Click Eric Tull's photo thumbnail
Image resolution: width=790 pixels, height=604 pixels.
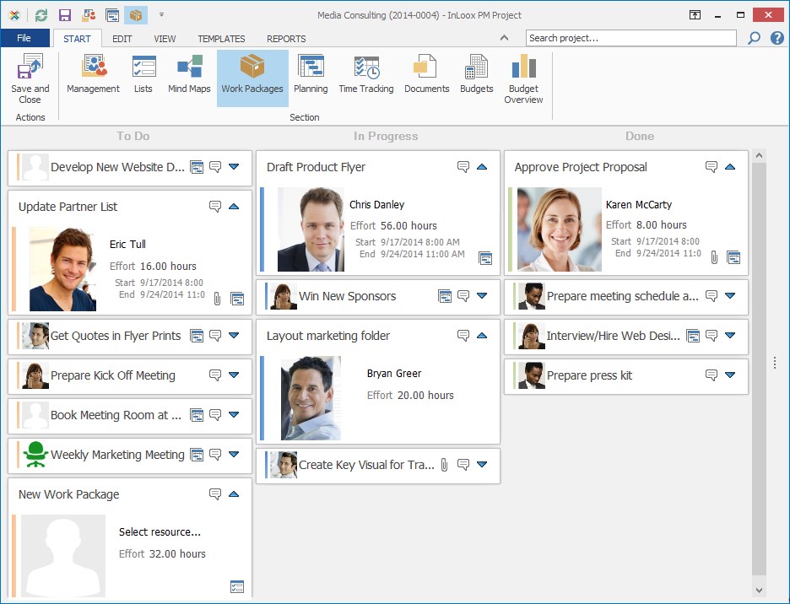click(63, 269)
